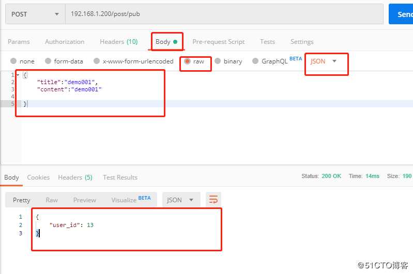Open the response Headers (5) tab

pyautogui.click(x=75, y=178)
